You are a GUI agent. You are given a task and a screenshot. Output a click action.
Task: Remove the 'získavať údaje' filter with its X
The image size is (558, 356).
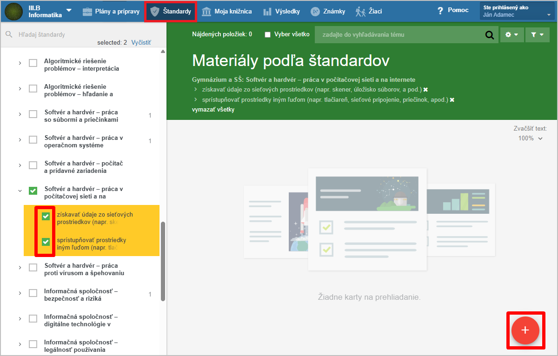425,90
